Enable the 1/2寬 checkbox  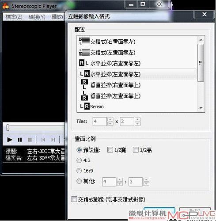(x=110, y=150)
